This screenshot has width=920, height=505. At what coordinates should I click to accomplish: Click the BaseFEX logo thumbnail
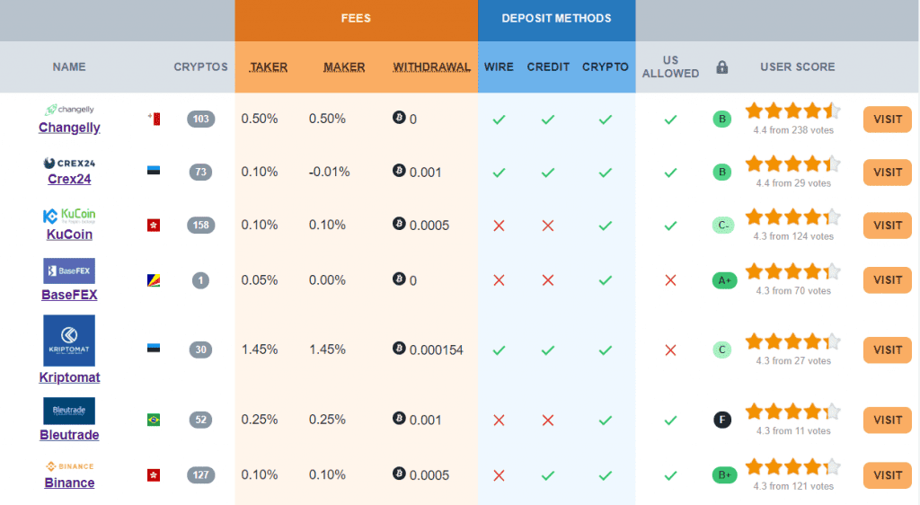tap(69, 271)
